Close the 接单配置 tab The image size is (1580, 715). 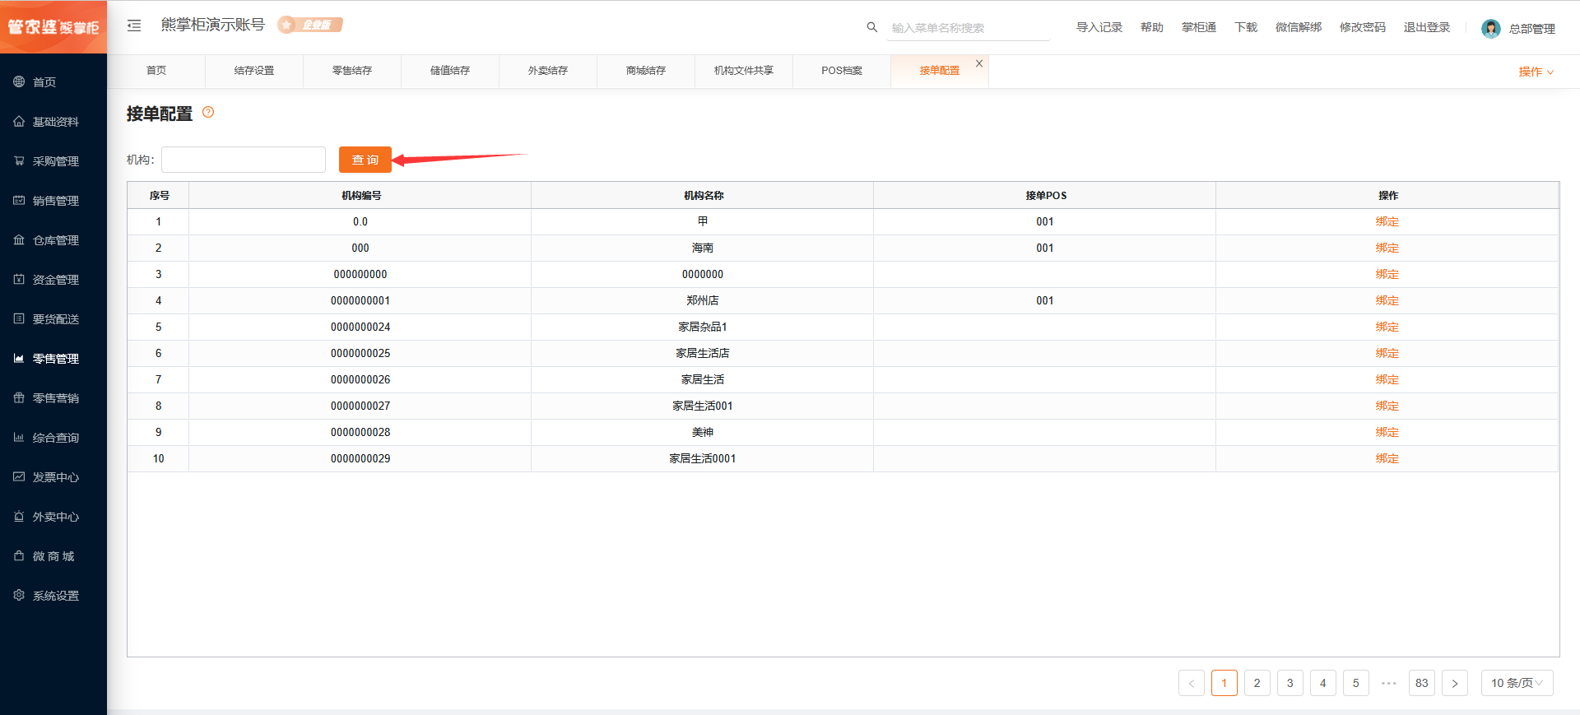[x=979, y=63]
